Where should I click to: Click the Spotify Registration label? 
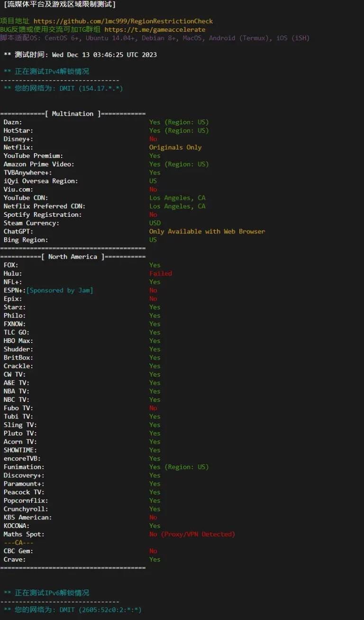43,215
